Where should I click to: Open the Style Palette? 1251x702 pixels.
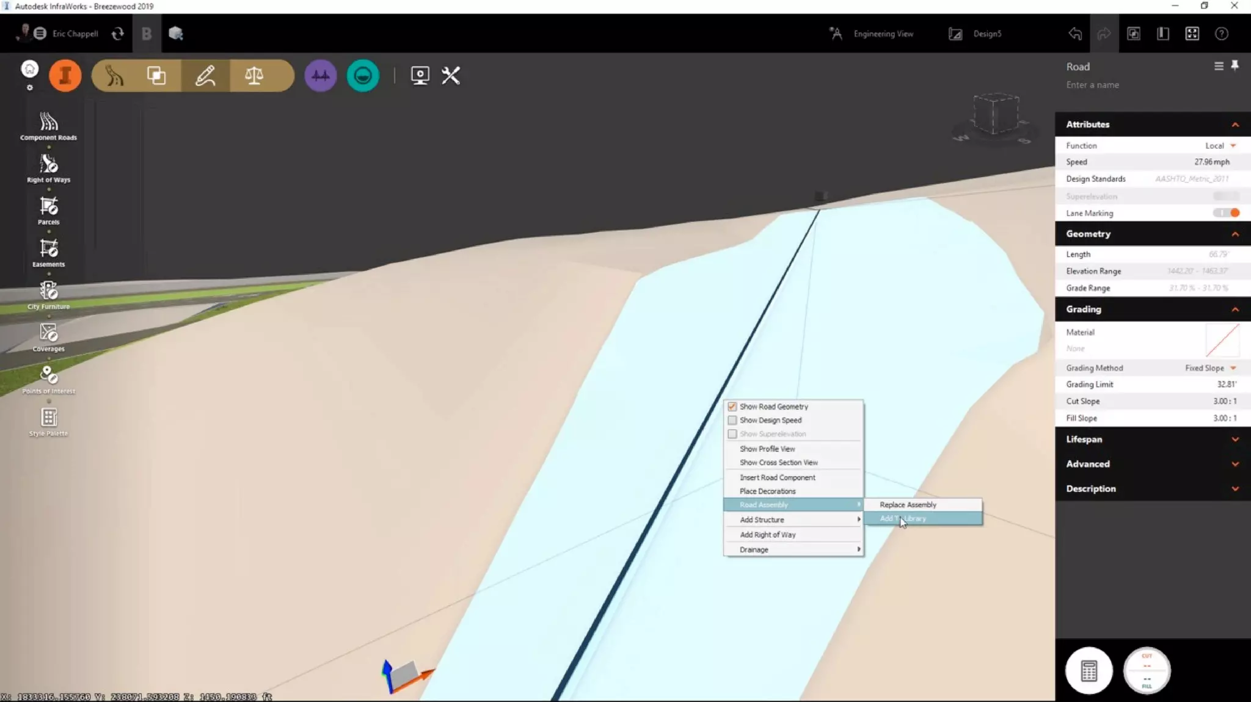(48, 422)
